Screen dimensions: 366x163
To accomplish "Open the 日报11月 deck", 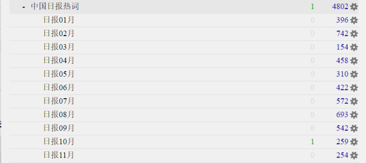I will pos(59,155).
